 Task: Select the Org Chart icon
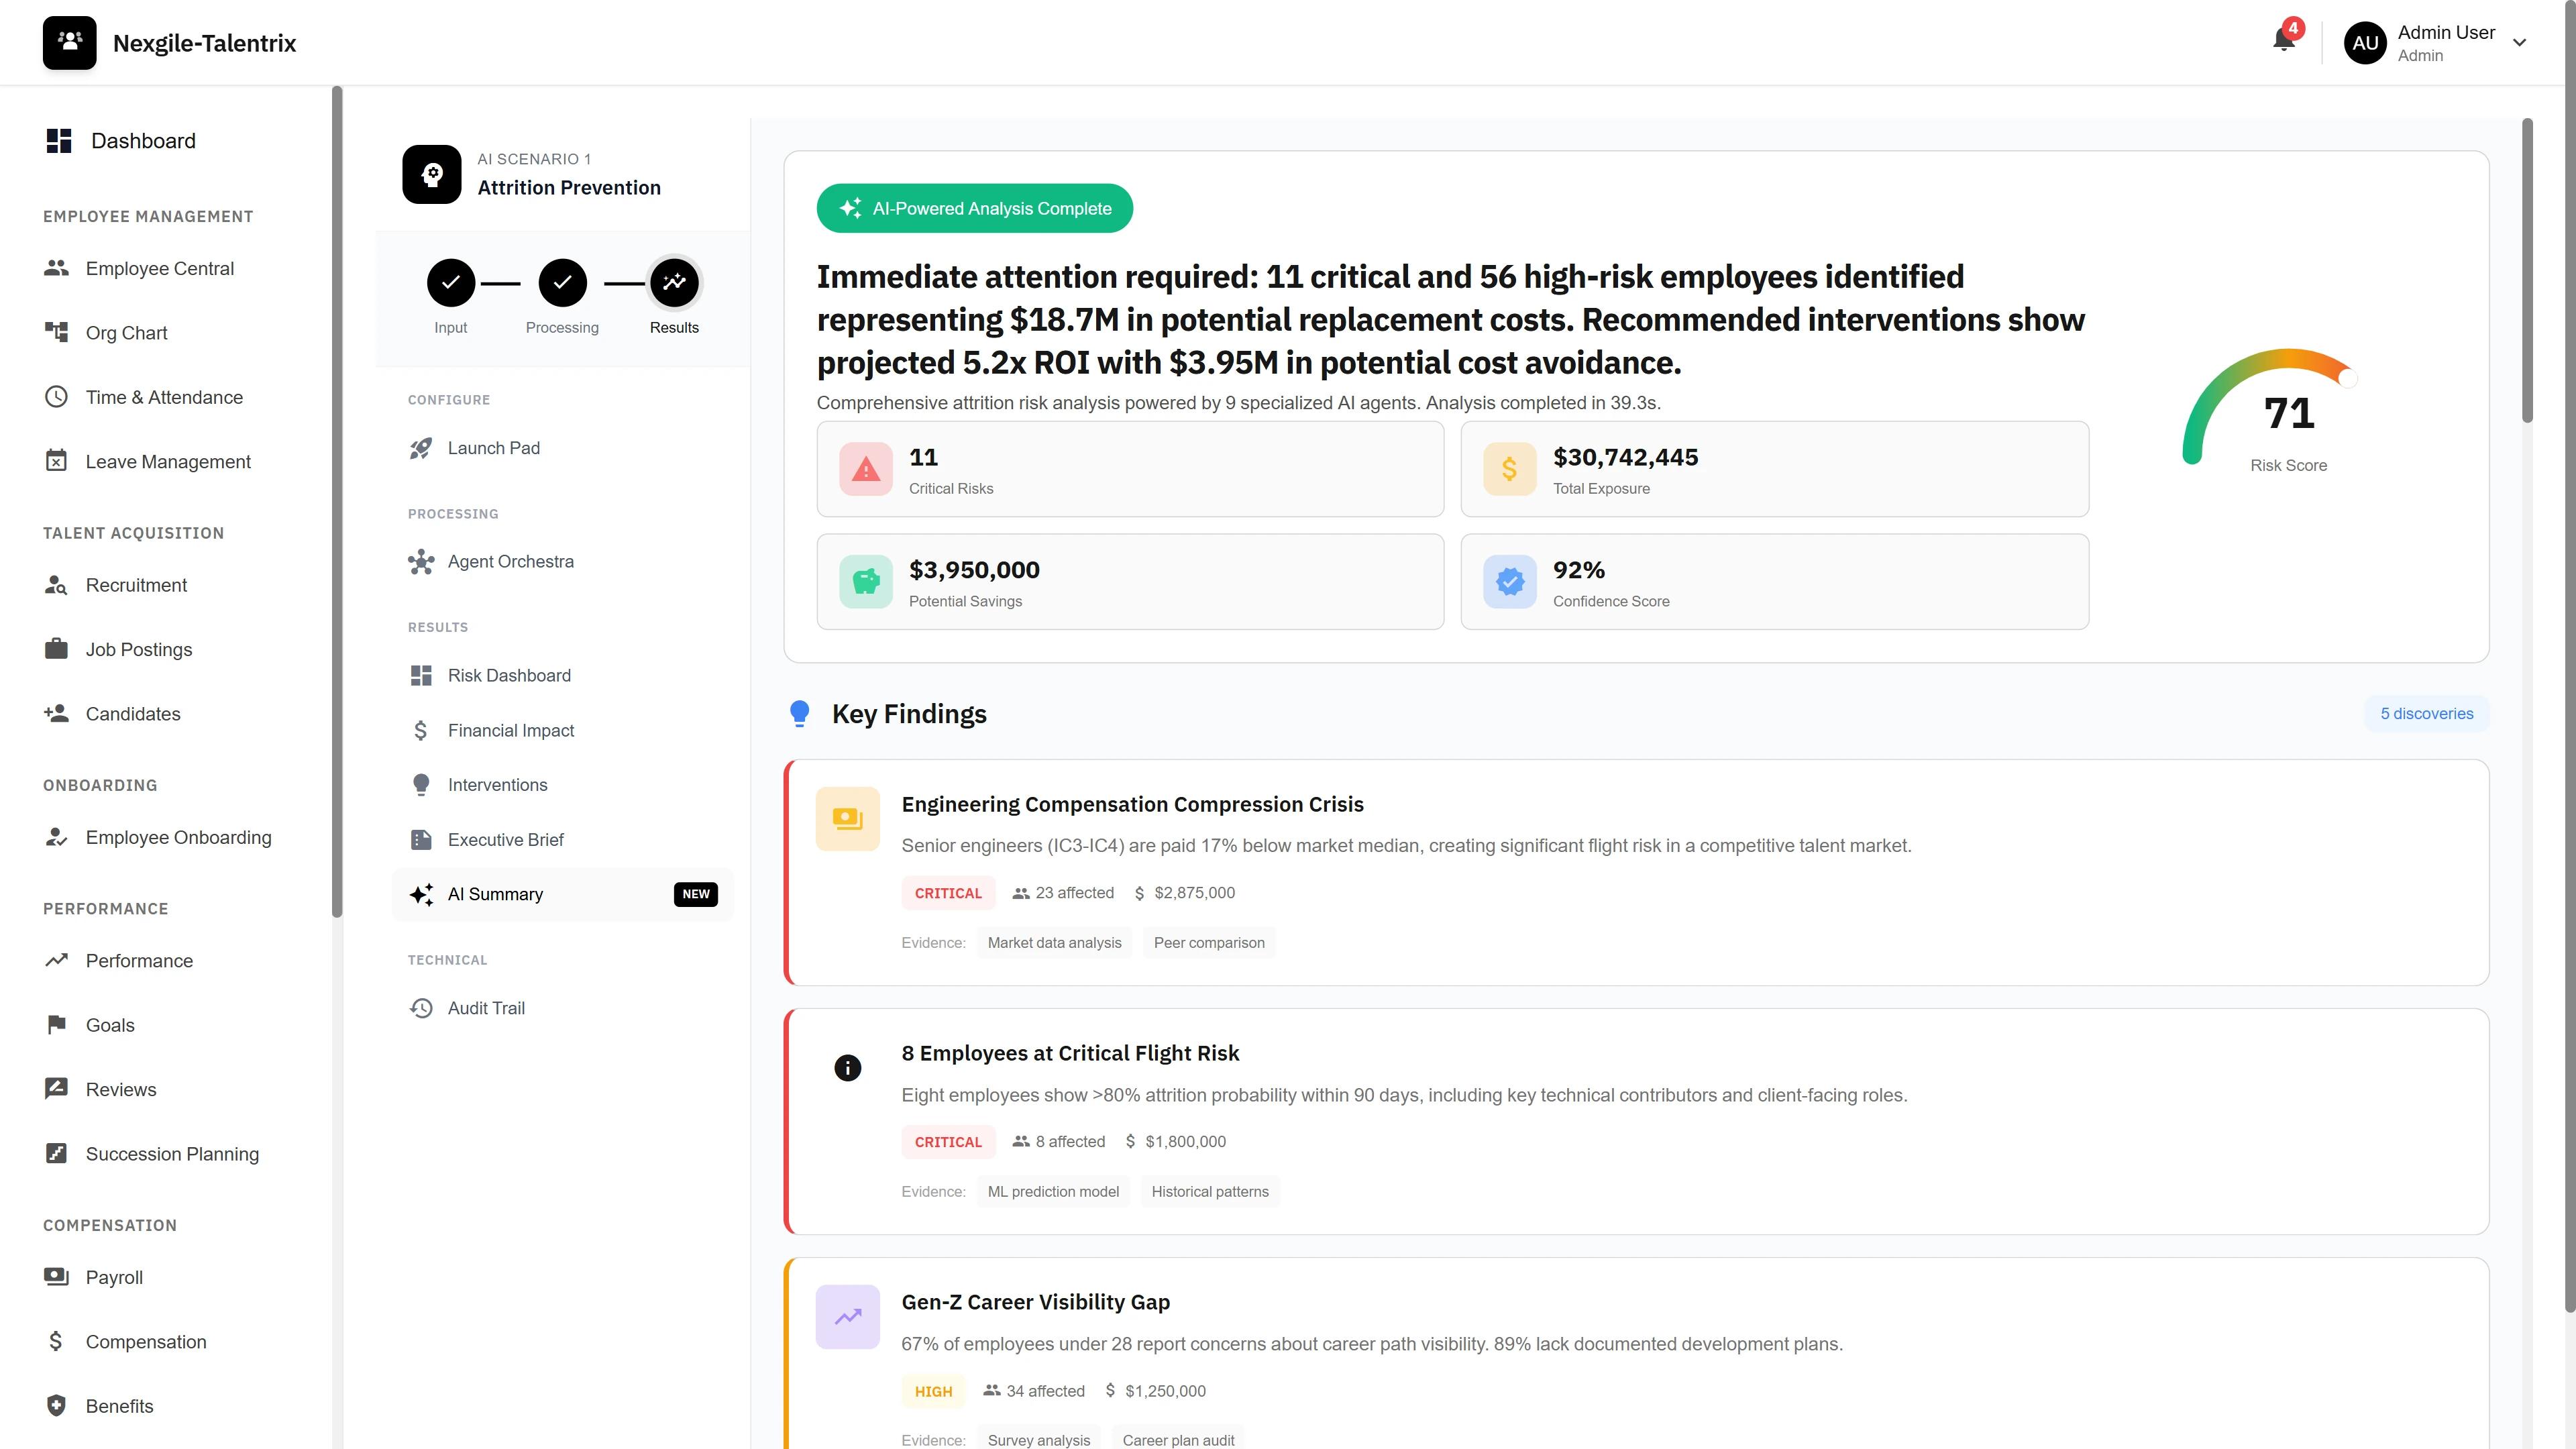(x=58, y=332)
